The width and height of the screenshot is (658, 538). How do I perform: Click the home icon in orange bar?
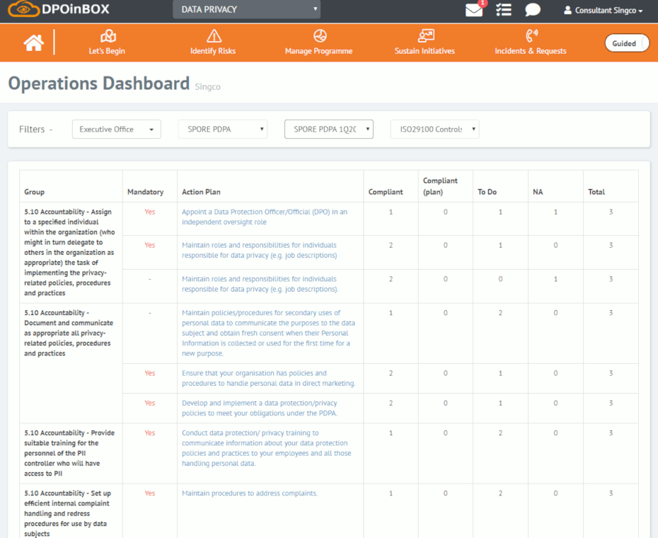pos(33,42)
